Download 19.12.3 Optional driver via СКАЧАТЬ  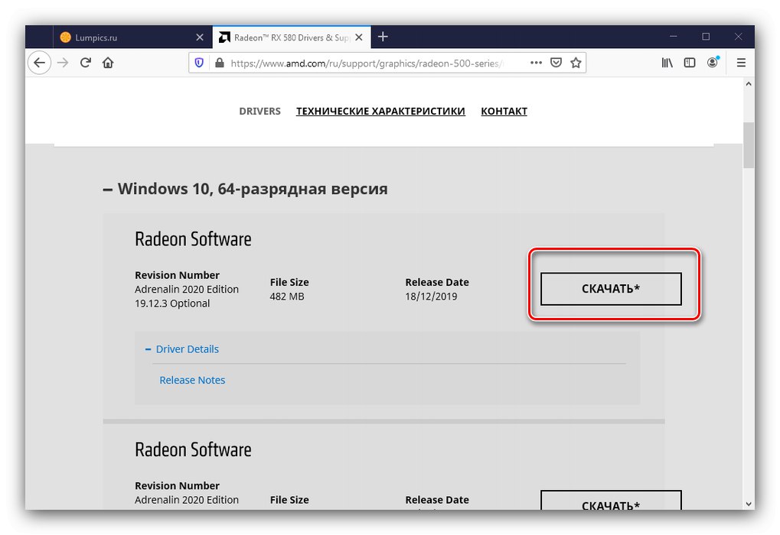click(611, 289)
